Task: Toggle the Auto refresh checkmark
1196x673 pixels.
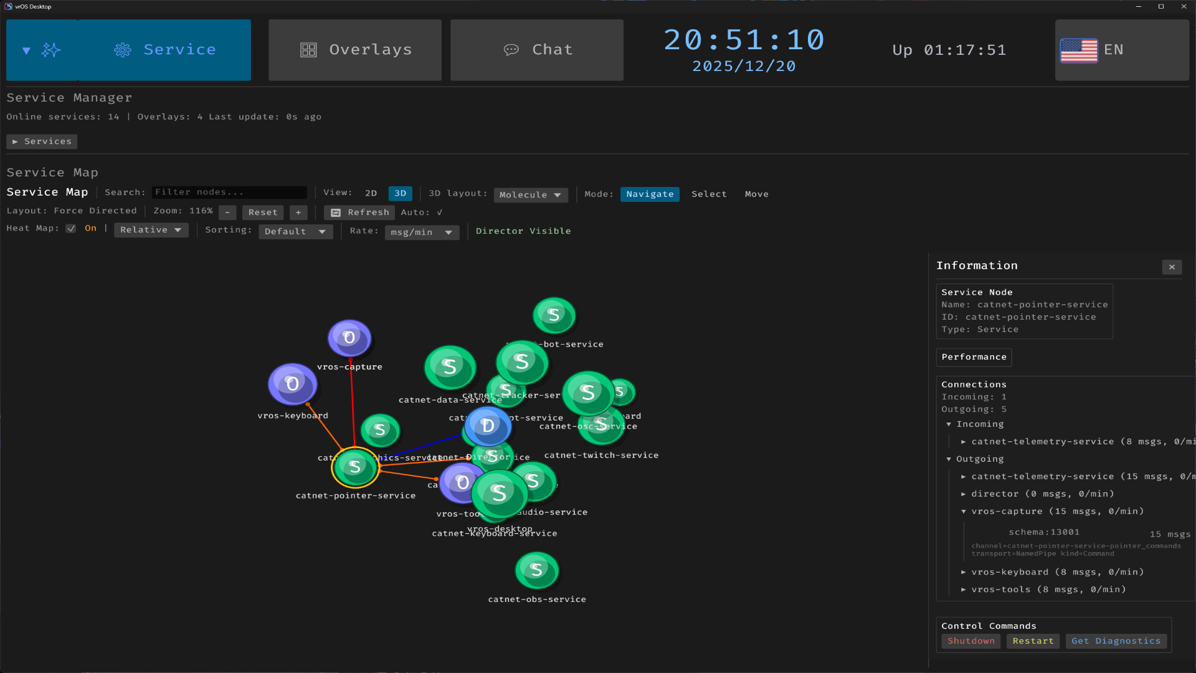Action: tap(439, 212)
